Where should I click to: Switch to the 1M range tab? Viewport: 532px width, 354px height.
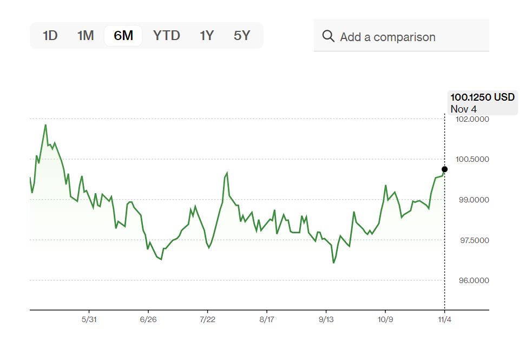pyautogui.click(x=86, y=36)
